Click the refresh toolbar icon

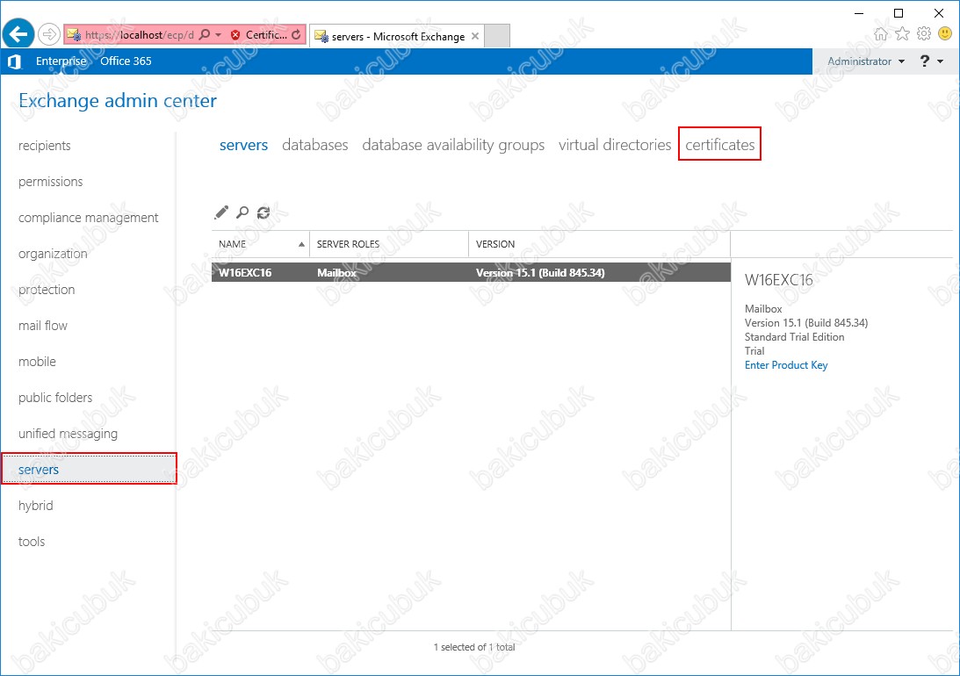click(x=263, y=212)
